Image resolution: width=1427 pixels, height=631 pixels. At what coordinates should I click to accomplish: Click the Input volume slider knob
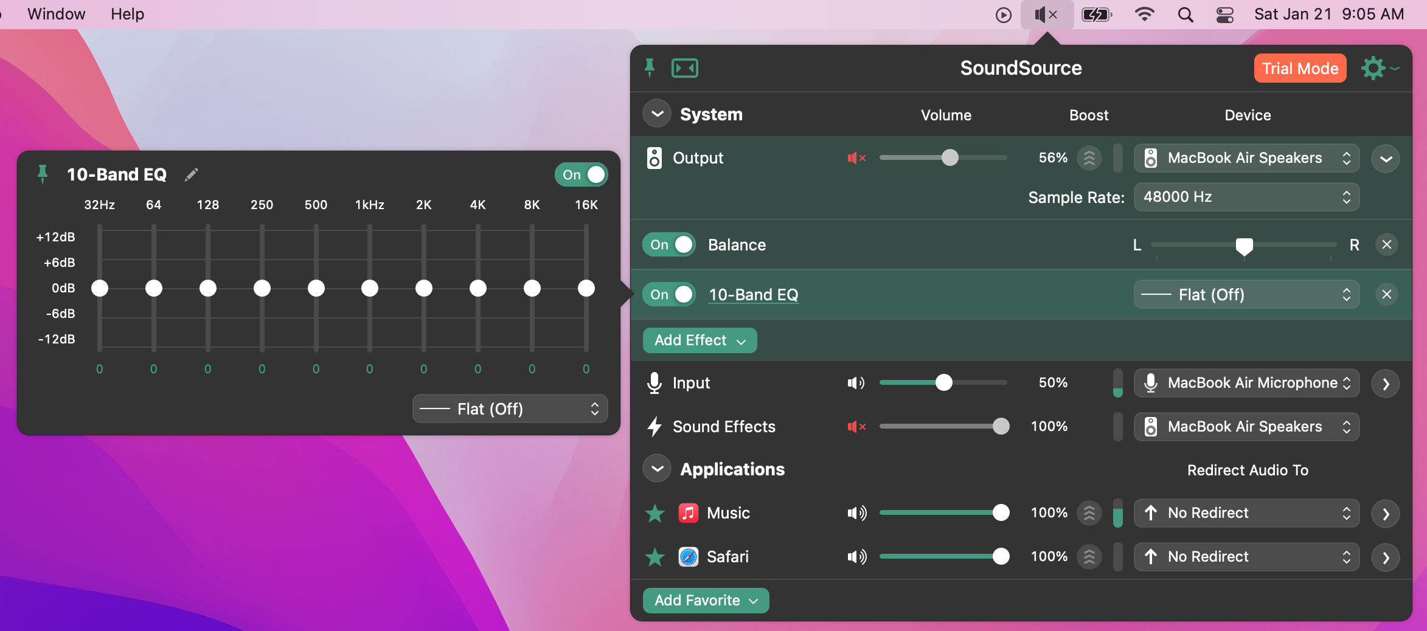[x=943, y=383]
